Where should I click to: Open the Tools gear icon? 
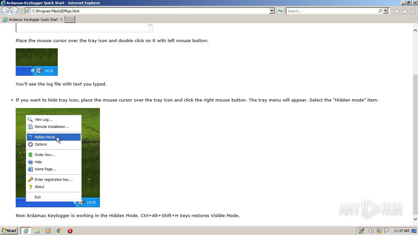click(x=413, y=11)
